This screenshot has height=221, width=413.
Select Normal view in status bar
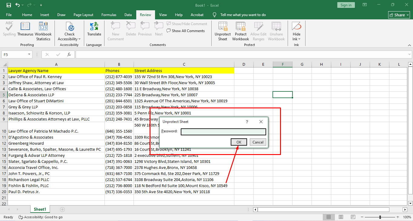329,217
